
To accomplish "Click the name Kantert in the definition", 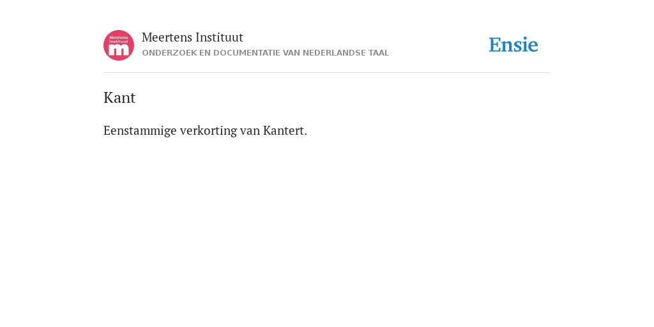I will [285, 130].
